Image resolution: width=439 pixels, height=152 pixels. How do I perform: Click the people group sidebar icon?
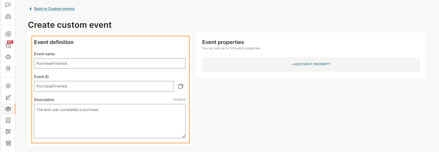point(8,109)
